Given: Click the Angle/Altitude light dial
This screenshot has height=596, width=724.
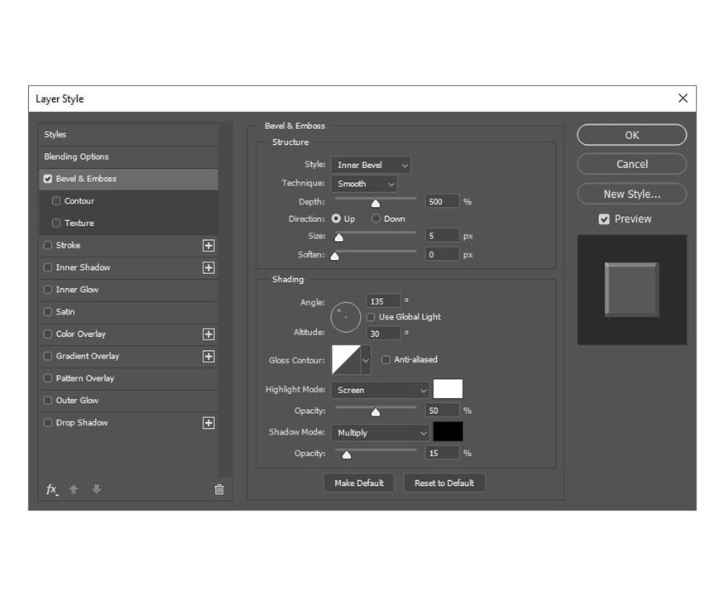Looking at the screenshot, I should tap(345, 317).
